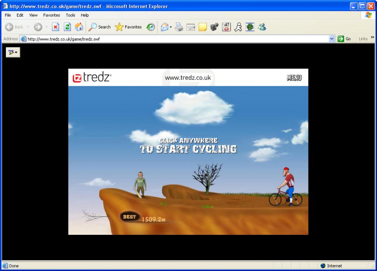
Task: Click the Internet zone status indicator
Action: coord(331,266)
